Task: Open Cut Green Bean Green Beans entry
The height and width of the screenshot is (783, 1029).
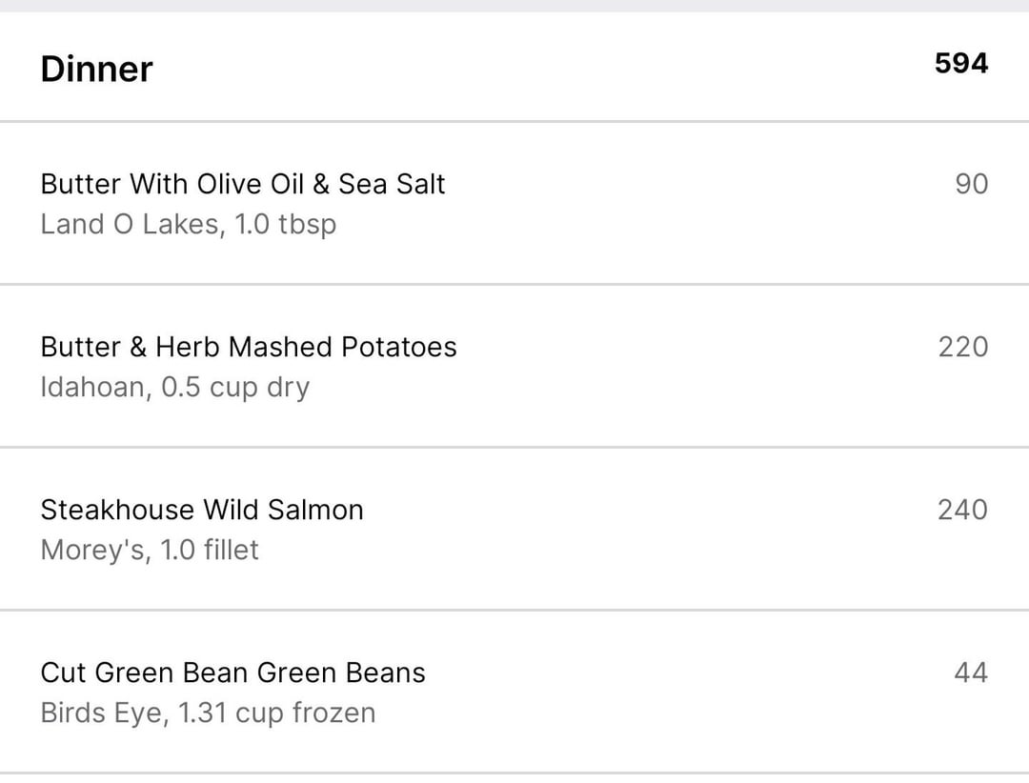Action: [232, 673]
